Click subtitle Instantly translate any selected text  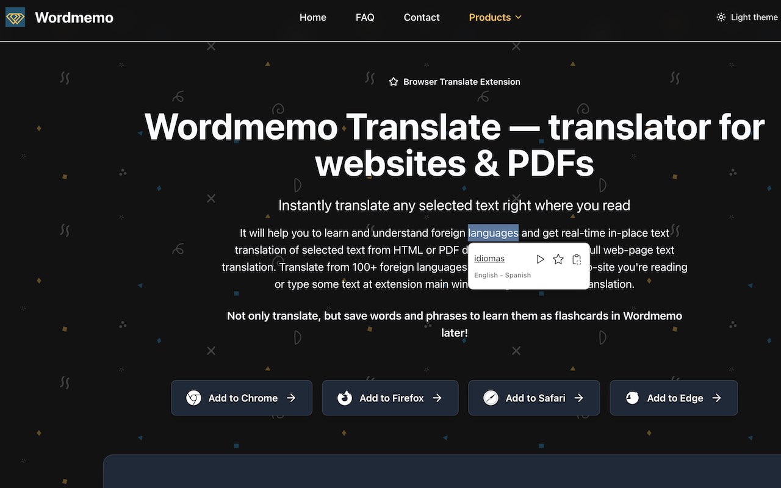(x=455, y=206)
